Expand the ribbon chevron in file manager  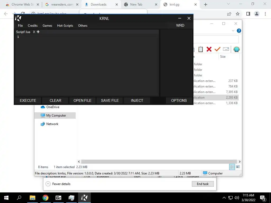pos(233,31)
